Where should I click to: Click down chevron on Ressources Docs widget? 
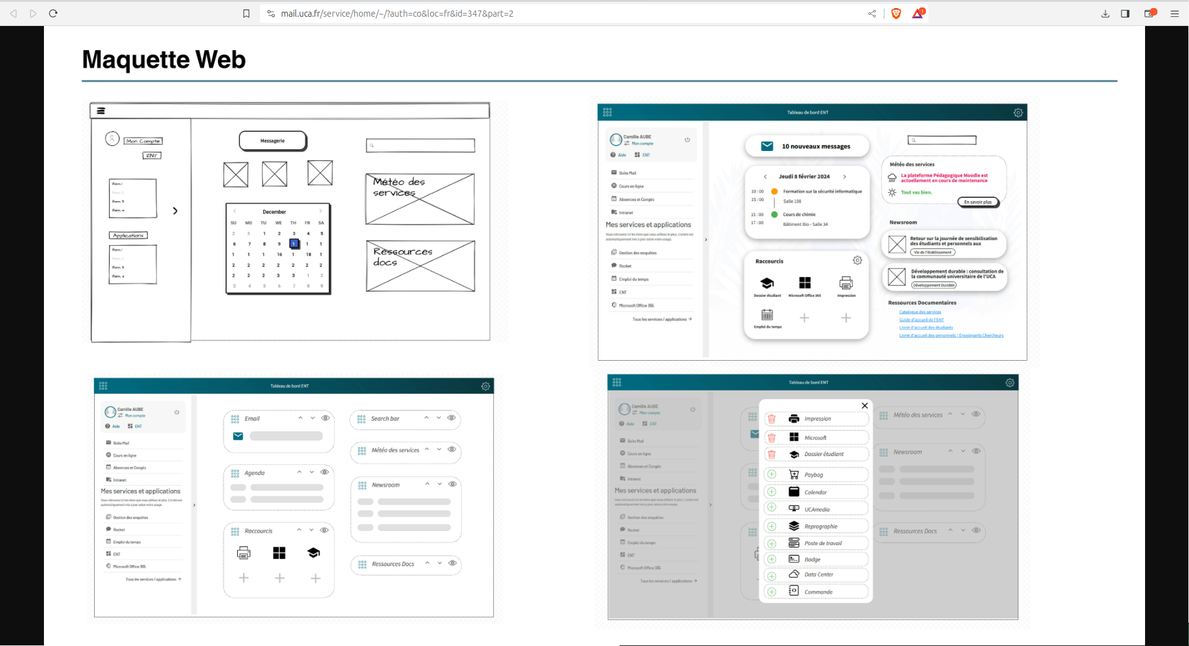(439, 563)
